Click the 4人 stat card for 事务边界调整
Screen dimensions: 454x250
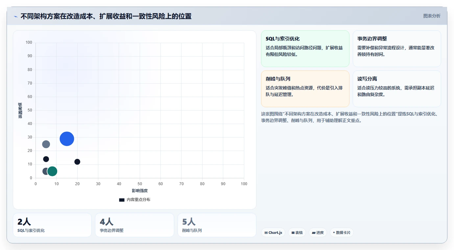click(134, 225)
